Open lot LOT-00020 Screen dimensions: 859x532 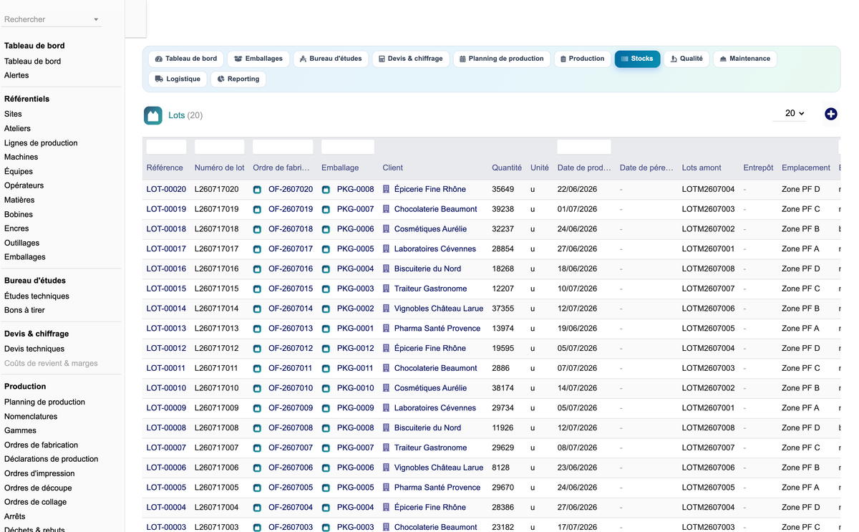point(166,190)
